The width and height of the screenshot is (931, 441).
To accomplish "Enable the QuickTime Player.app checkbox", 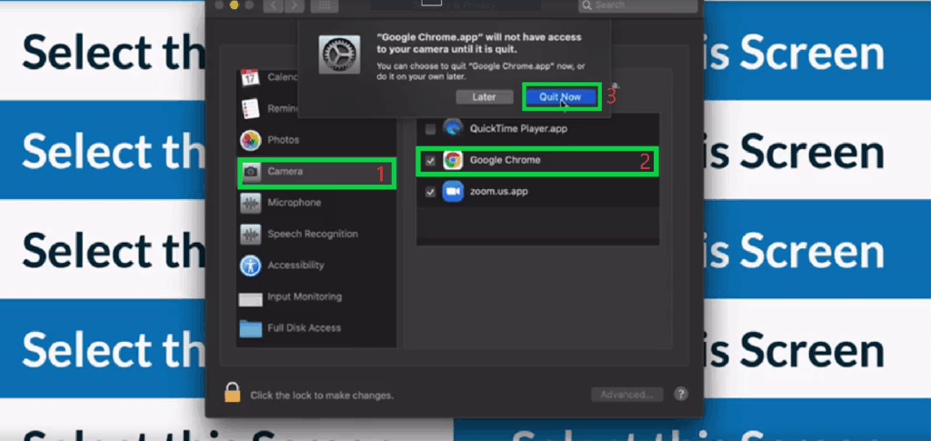I will 430,129.
